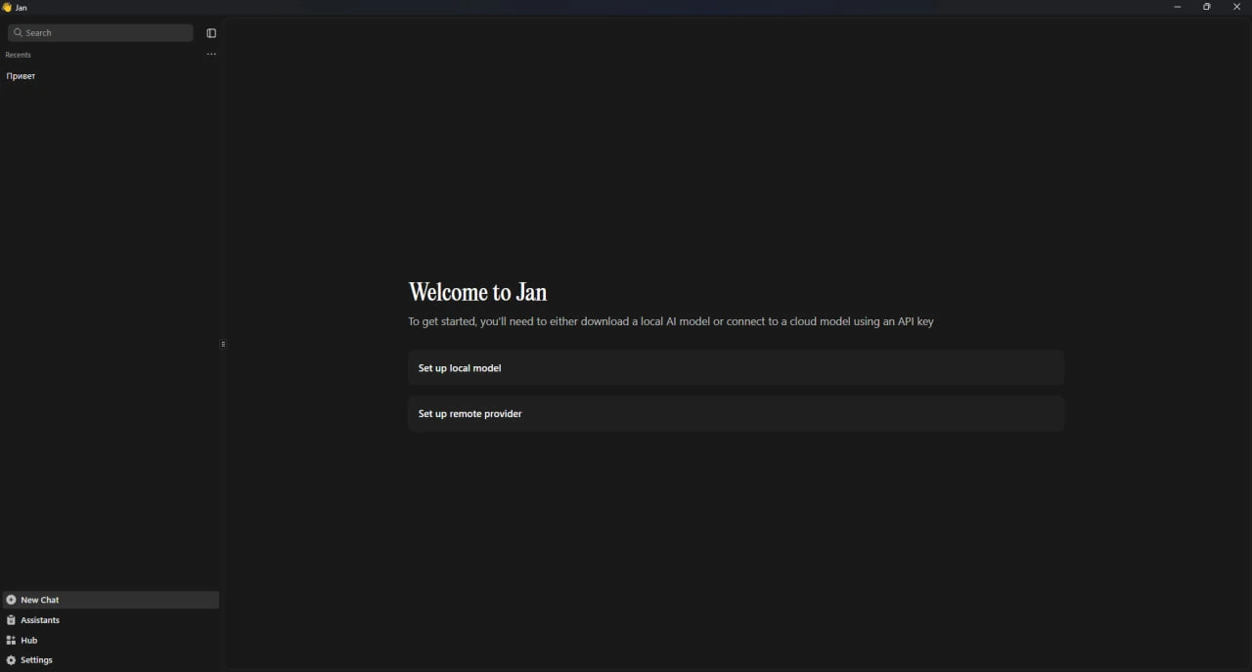Restore down the Jan window
1252x672 pixels.
click(x=1206, y=7)
